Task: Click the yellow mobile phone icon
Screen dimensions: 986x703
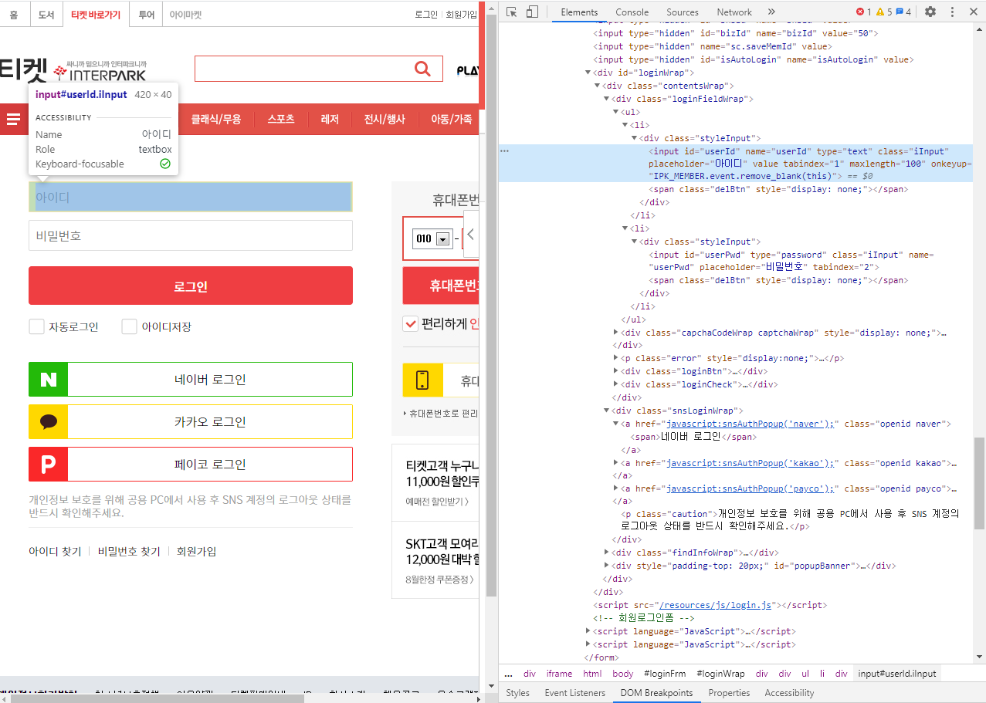Action: [422, 380]
